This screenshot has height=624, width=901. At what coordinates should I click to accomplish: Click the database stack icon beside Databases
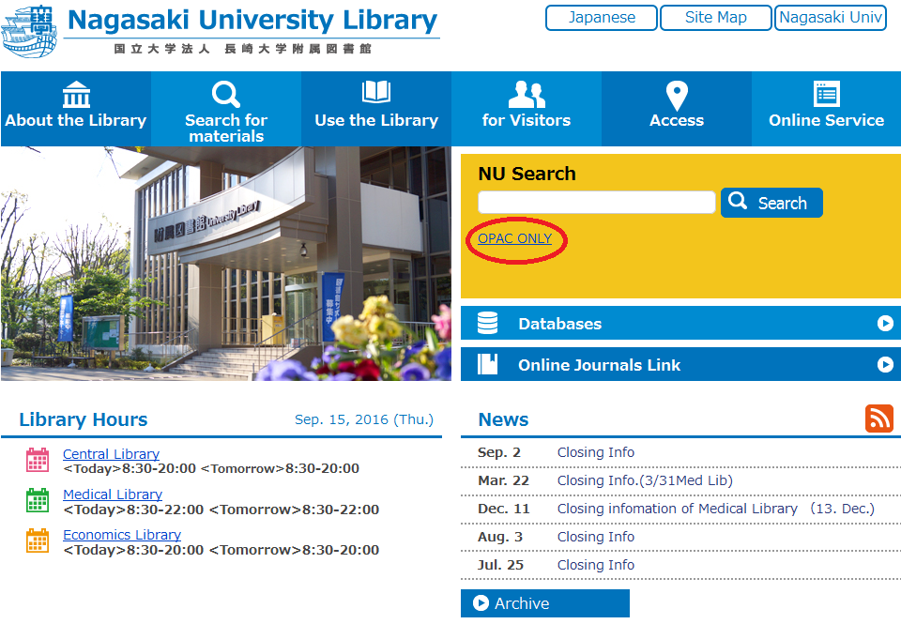pyautogui.click(x=488, y=323)
